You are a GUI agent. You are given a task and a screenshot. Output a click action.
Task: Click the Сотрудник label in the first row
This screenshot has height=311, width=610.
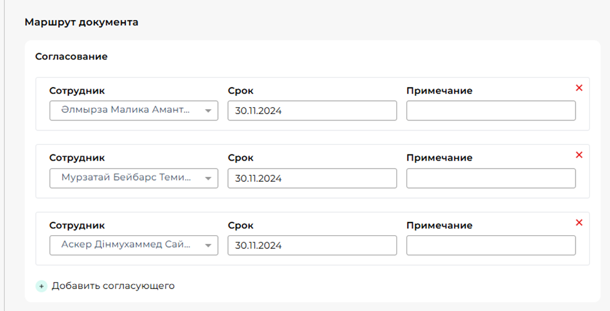tap(77, 91)
